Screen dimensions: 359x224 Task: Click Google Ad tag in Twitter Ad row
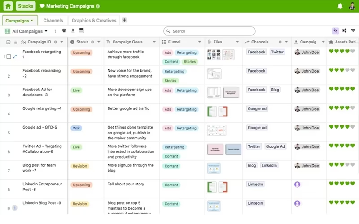pyautogui.click(x=275, y=146)
